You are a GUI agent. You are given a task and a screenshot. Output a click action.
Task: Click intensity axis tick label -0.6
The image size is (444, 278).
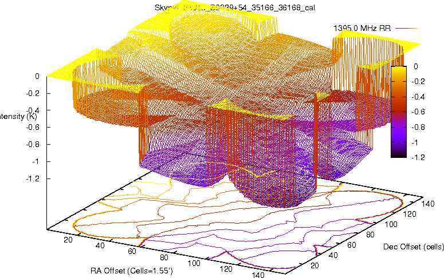coord(33,127)
